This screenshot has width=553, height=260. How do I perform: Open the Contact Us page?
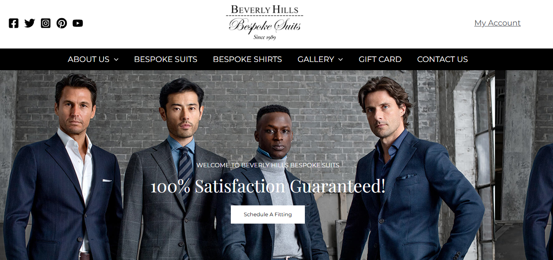tap(442, 59)
